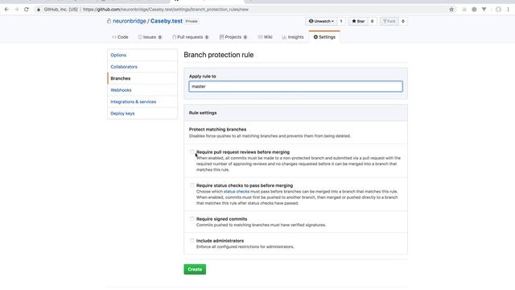
Task: Select Branches in the settings sidebar
Action: 142,78
